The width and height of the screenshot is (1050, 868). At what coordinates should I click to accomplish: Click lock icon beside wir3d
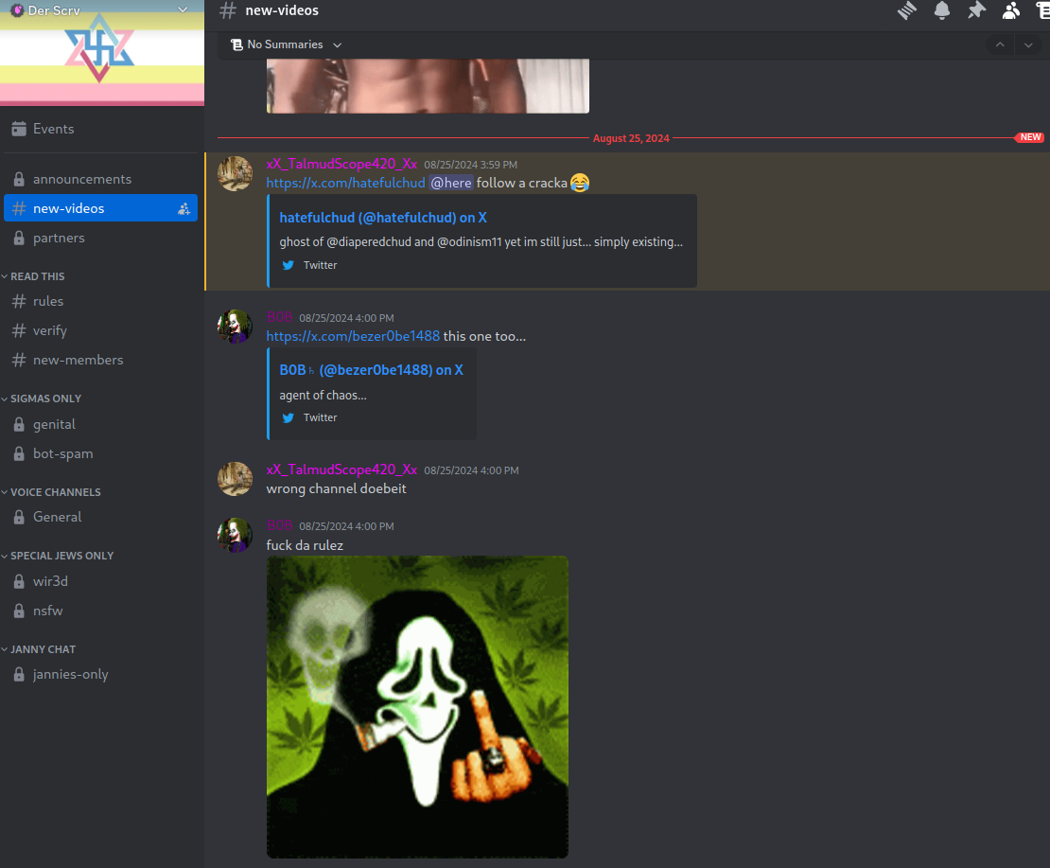pyautogui.click(x=19, y=581)
